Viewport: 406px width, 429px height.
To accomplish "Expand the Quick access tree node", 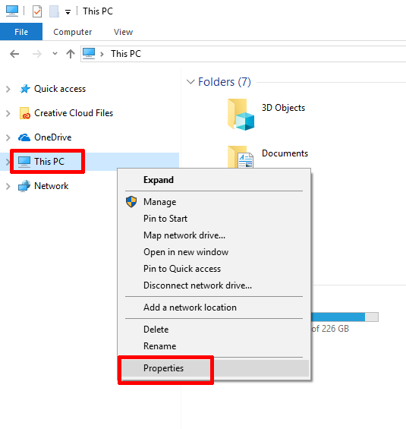I will (x=8, y=89).
